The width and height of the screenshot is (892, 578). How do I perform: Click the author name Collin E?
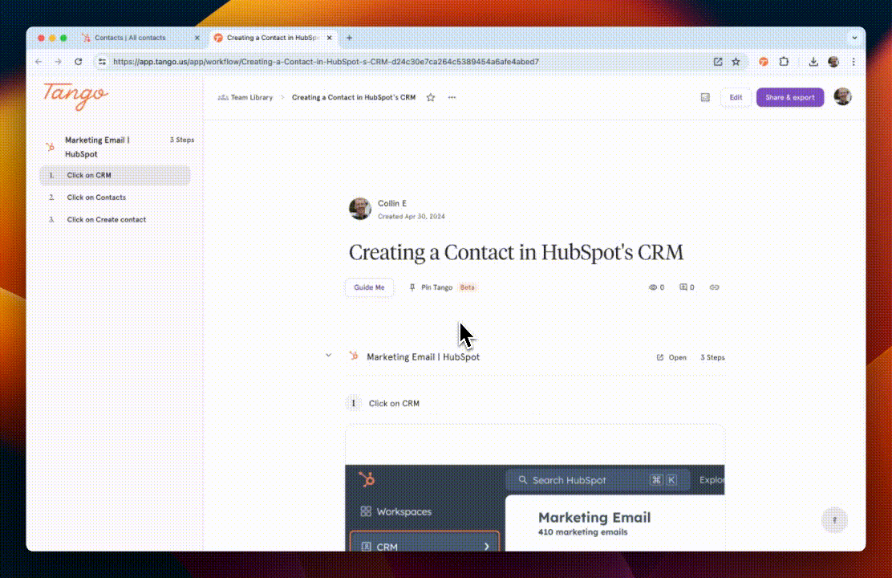(x=392, y=203)
